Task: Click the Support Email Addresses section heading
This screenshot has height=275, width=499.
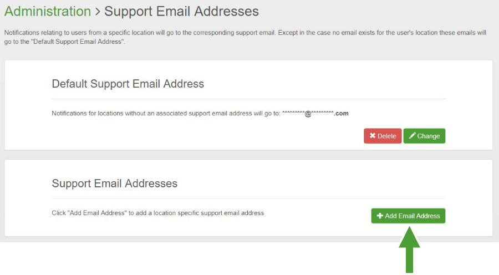Action: [x=114, y=183]
